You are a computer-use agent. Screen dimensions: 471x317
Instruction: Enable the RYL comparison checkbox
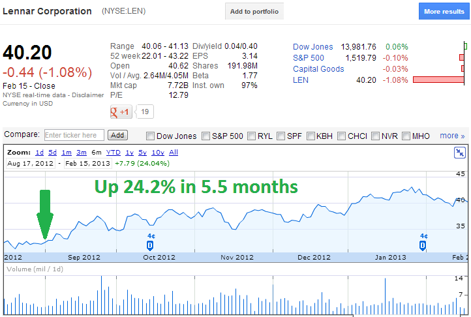[x=251, y=136]
